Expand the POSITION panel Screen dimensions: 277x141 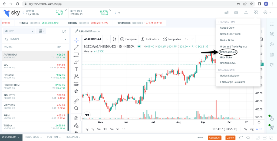click(54, 137)
